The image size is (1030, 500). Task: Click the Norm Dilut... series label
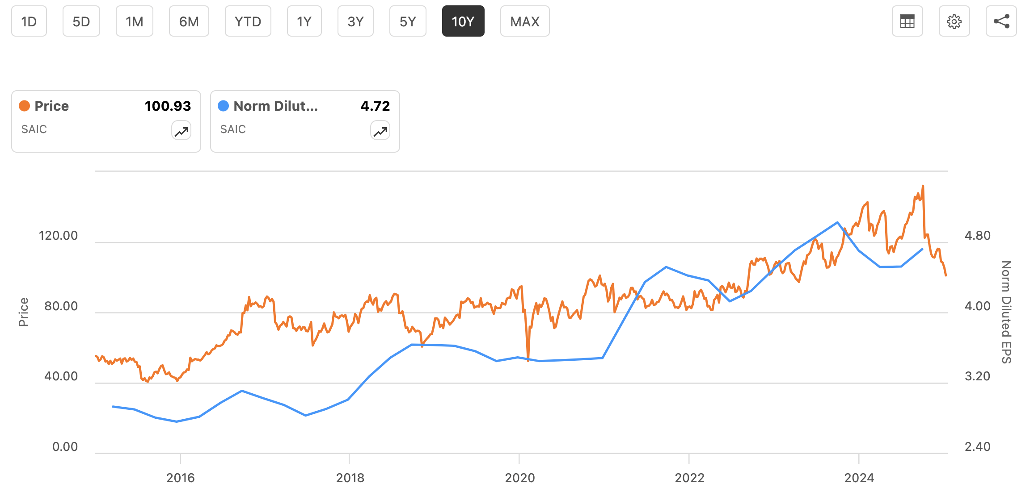point(275,106)
